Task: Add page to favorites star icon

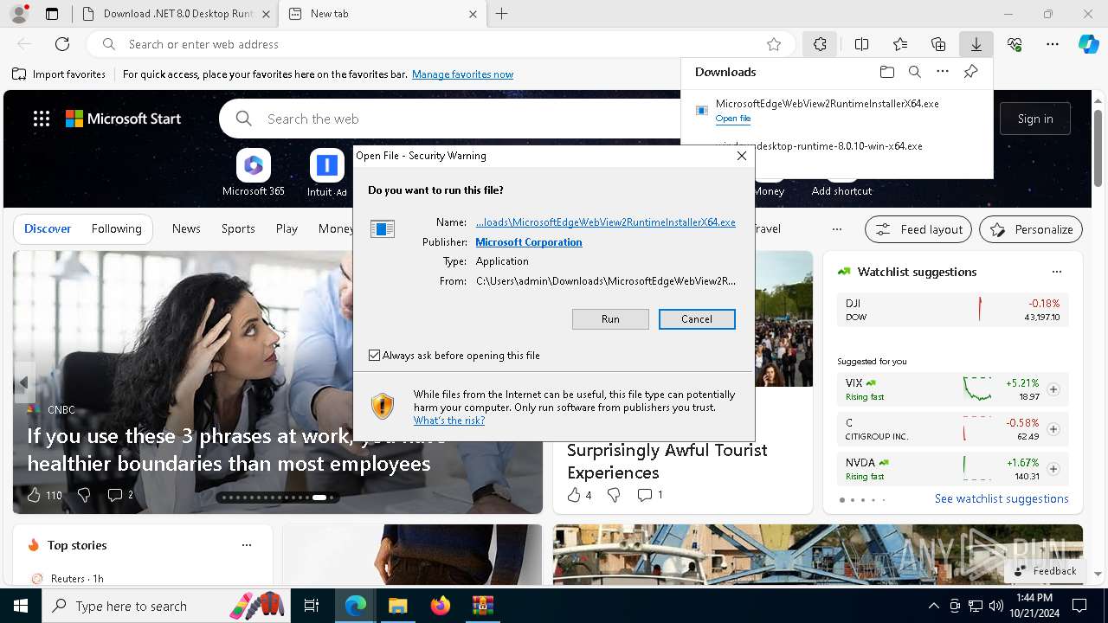Action: pos(774,44)
